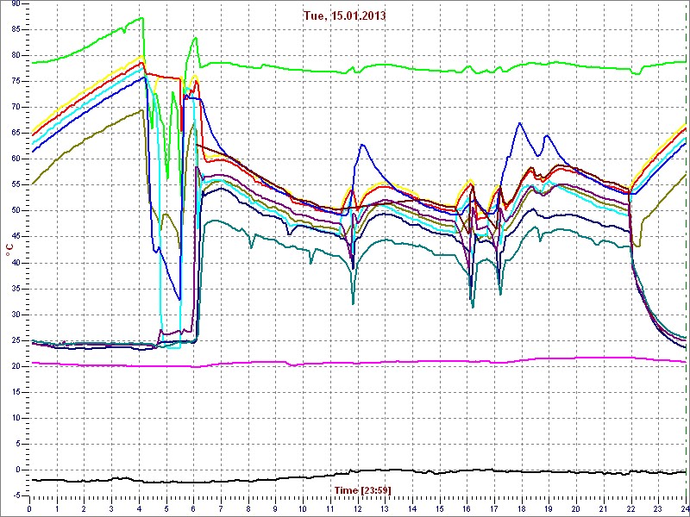This screenshot has width=690, height=517.
Task: Select the "40" temperature axis label
Action: click(16, 263)
